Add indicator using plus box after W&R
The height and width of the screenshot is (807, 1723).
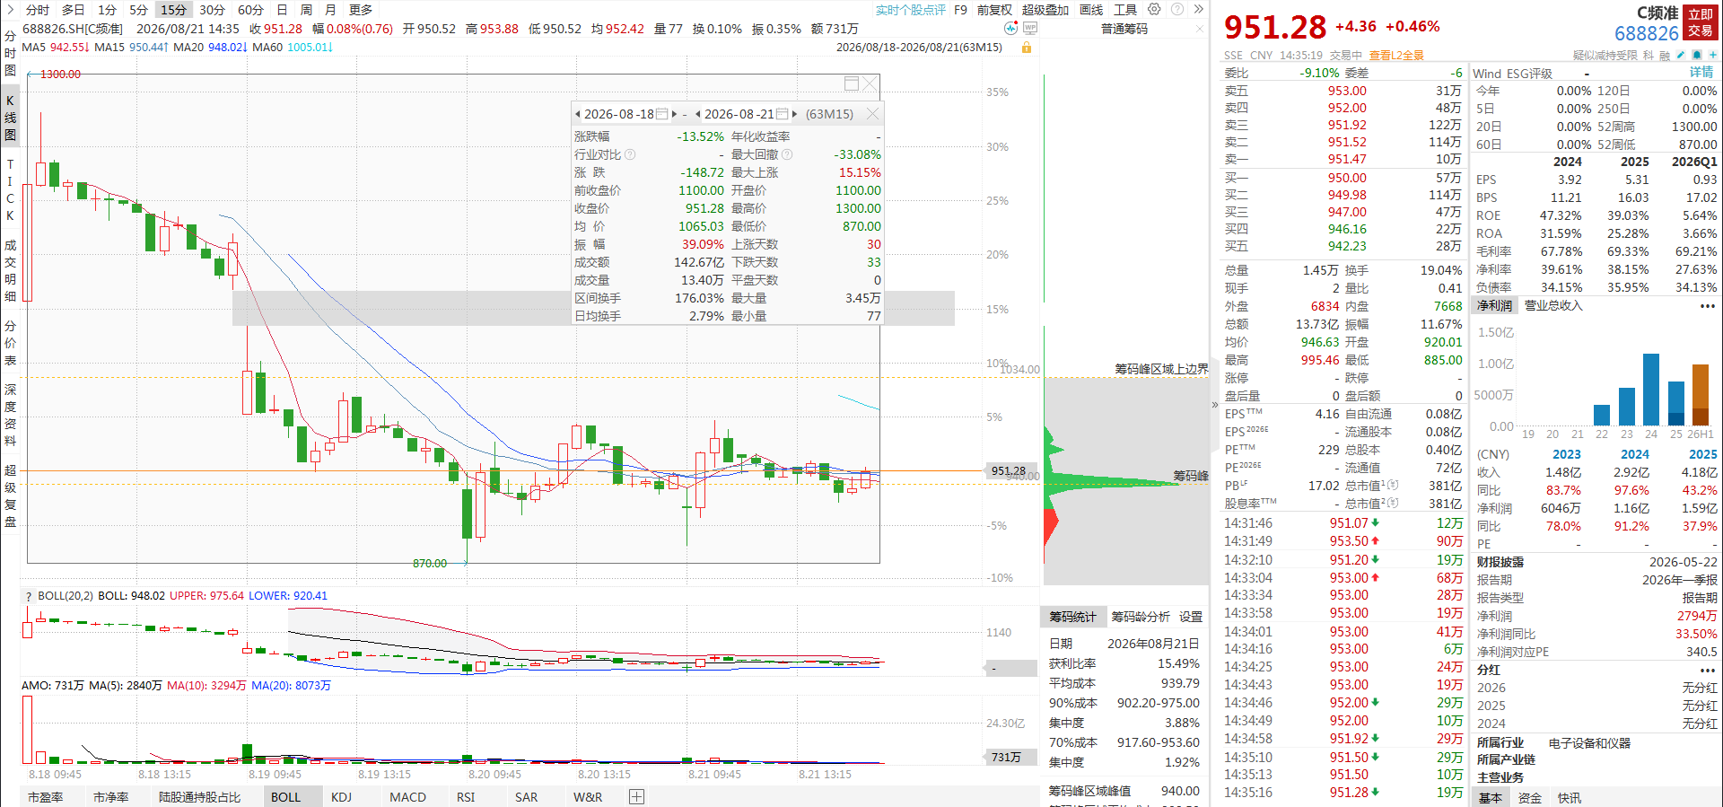pyautogui.click(x=636, y=797)
